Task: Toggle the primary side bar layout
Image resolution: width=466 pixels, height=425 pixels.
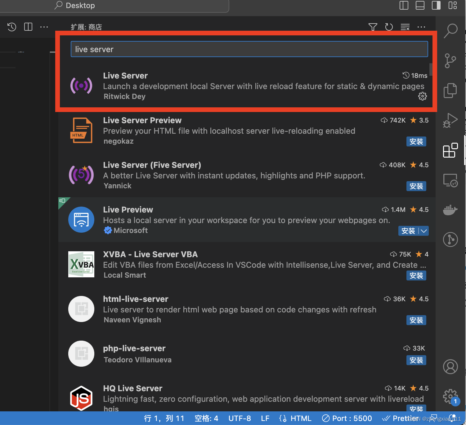Action: tap(404, 5)
